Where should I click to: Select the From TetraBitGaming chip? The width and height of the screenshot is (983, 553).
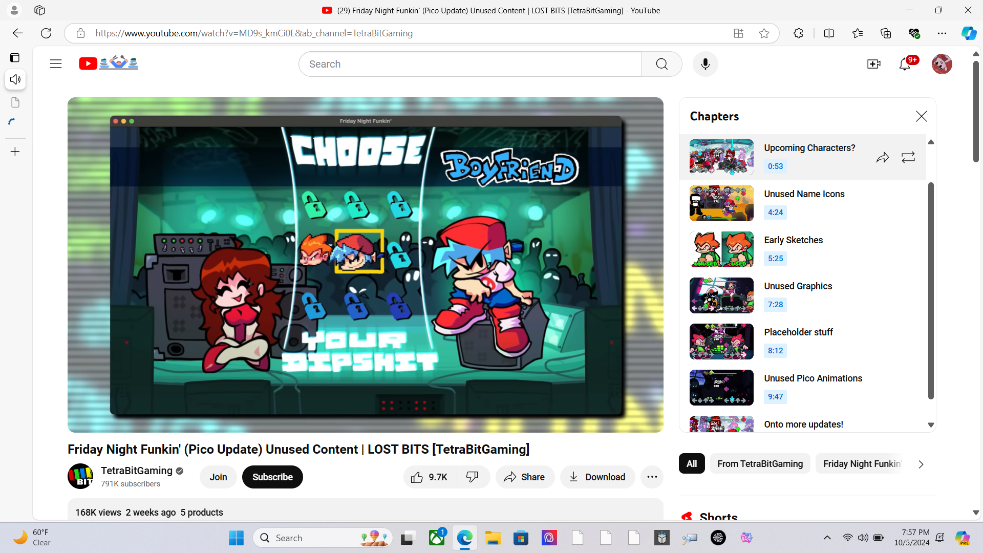tap(760, 463)
